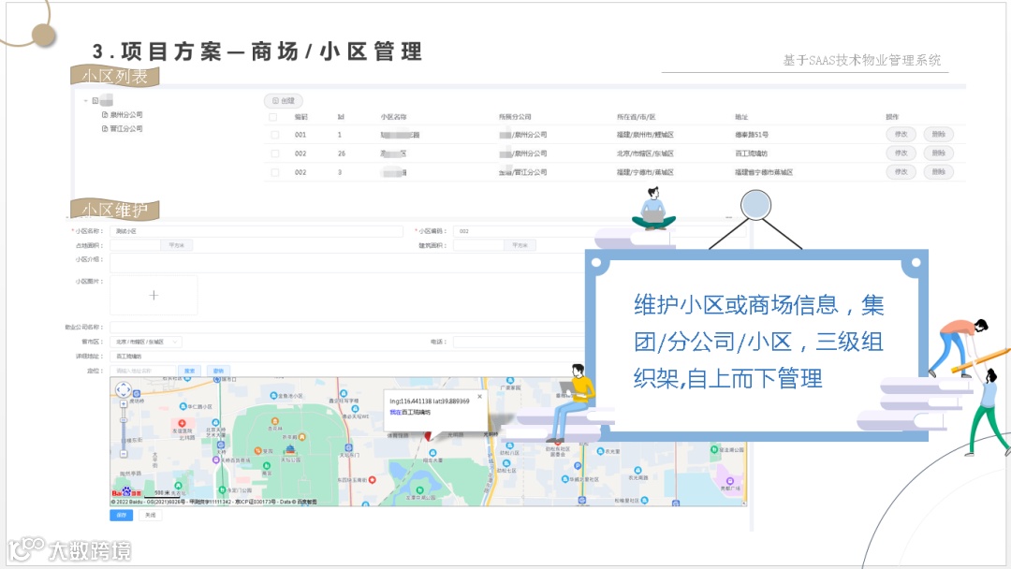
Task: Click the file icon beside 泉州分公司
Action: [105, 115]
